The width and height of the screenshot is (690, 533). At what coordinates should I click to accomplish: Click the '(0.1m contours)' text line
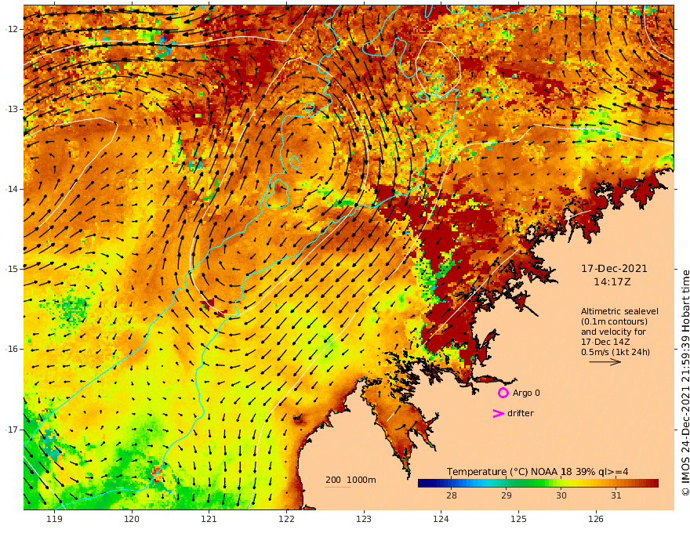[x=614, y=321]
